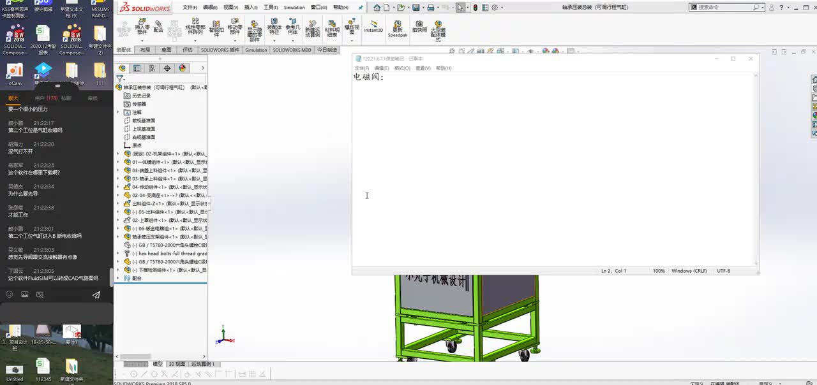
Task: Open the 工具(T) menu in SolidWorks
Action: tap(271, 8)
